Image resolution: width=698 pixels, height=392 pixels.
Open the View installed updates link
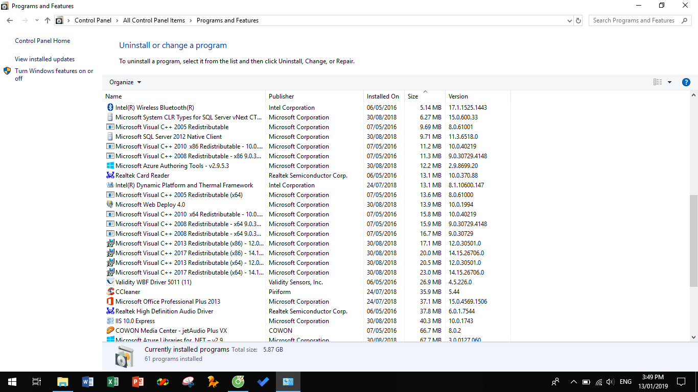[x=44, y=59]
